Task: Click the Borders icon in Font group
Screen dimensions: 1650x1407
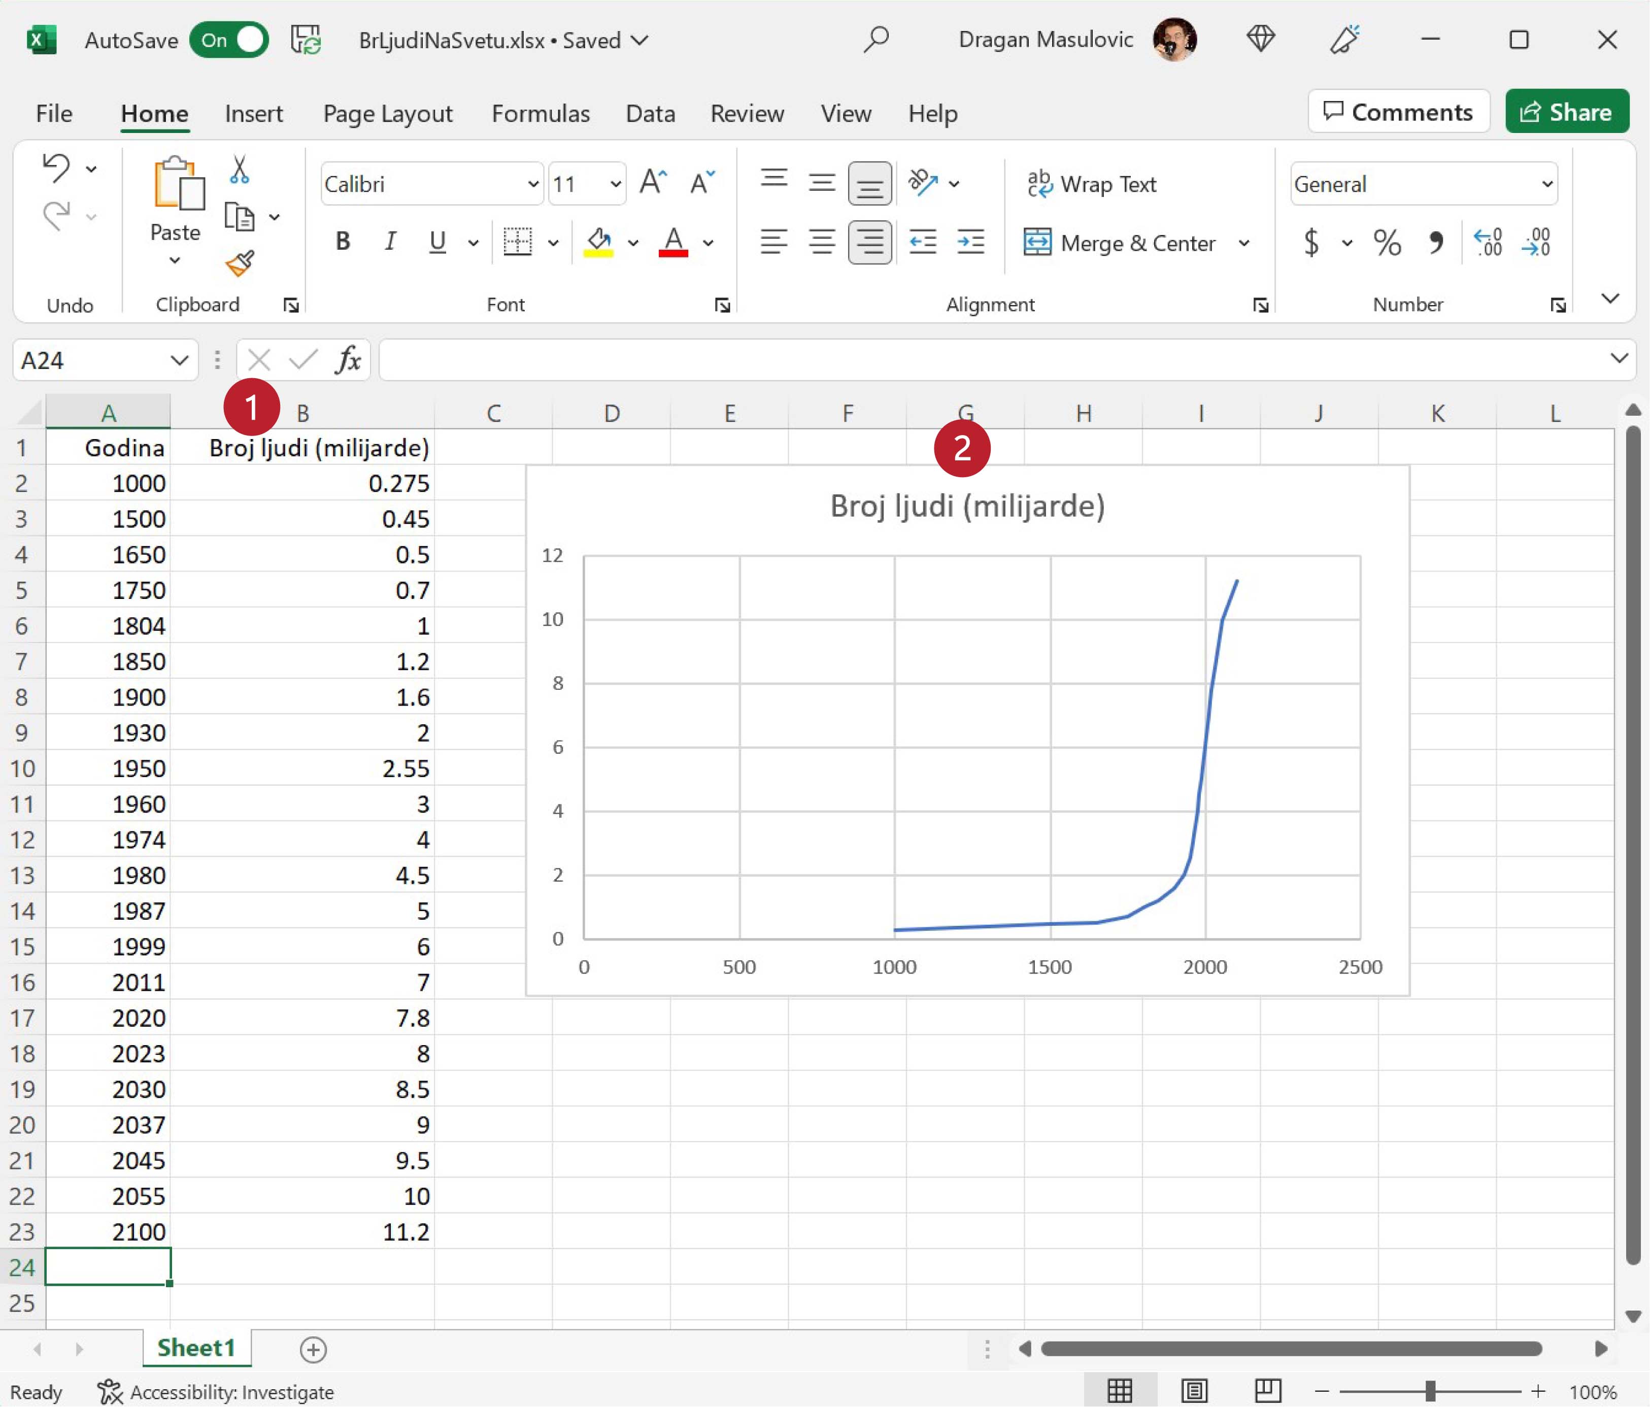Action: pos(518,241)
